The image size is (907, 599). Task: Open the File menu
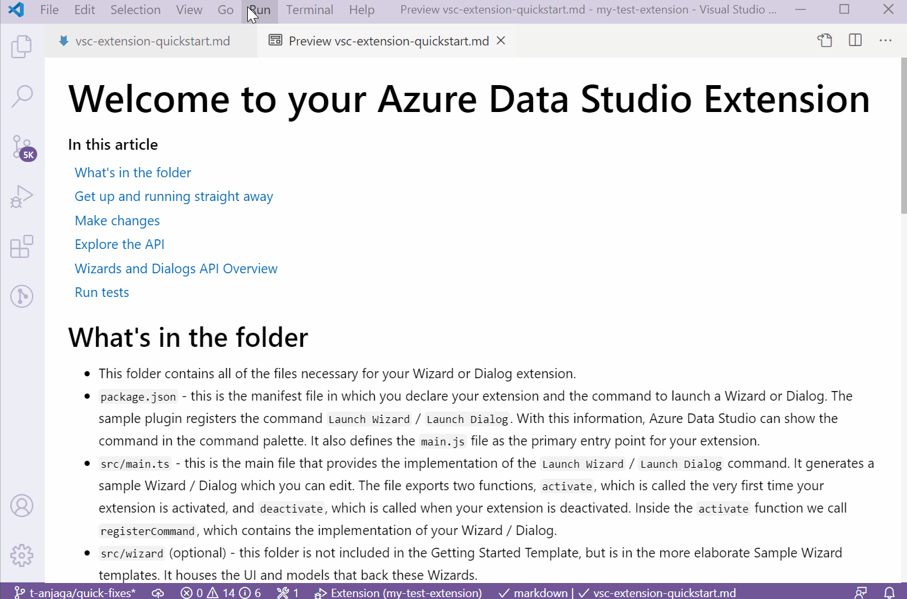pos(49,10)
